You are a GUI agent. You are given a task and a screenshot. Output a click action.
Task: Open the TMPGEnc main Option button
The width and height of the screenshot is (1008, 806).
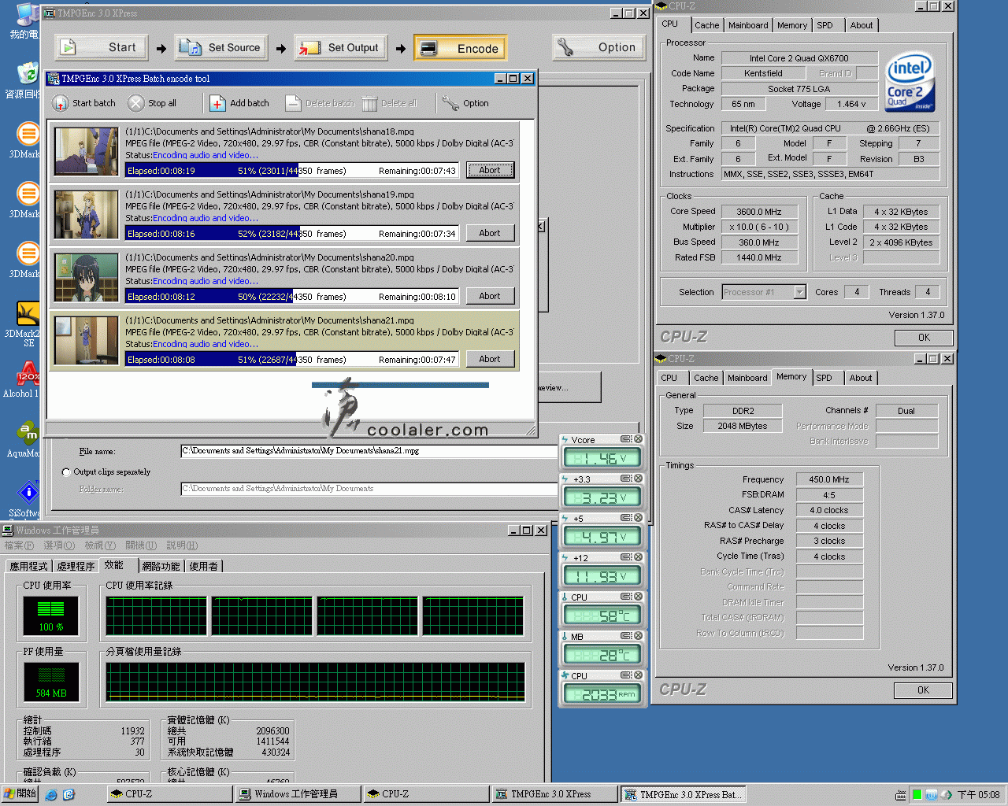click(x=598, y=47)
